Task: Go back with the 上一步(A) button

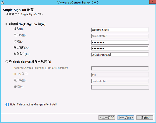Action: [x=107, y=118]
